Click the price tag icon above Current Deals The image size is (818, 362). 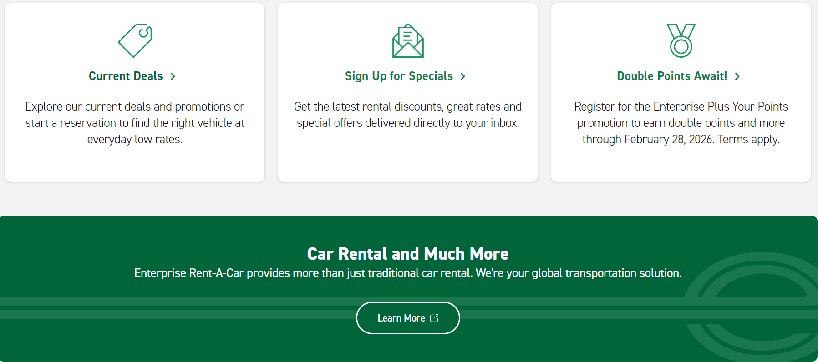point(135,41)
